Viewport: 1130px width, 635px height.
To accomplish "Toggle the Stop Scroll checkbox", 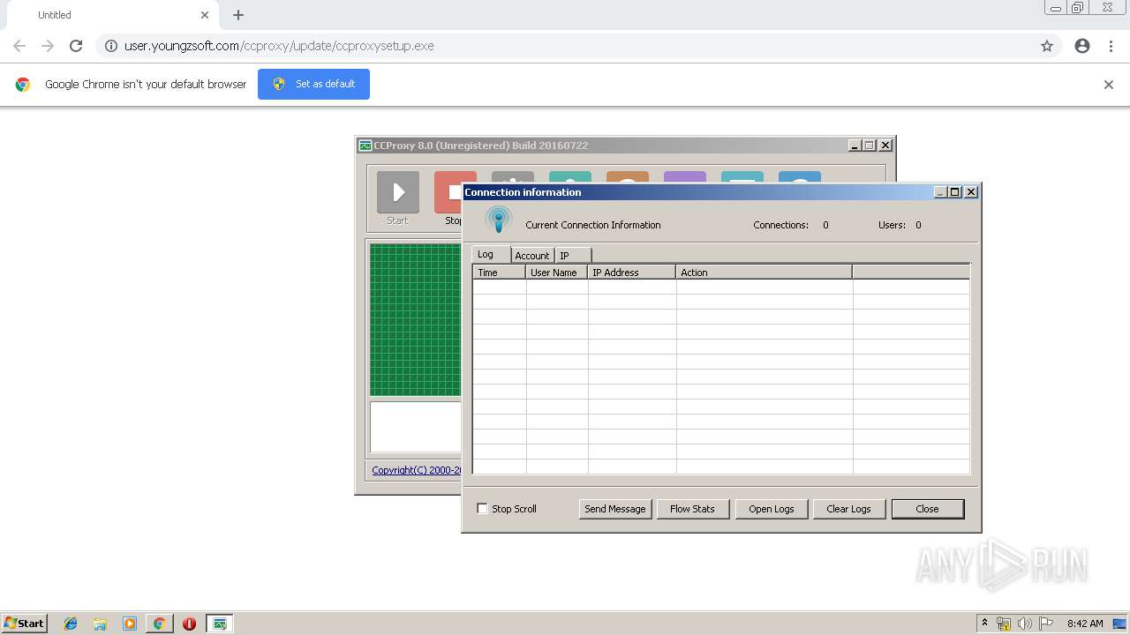I will click(482, 509).
